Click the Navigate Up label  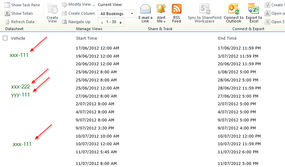tap(79, 22)
